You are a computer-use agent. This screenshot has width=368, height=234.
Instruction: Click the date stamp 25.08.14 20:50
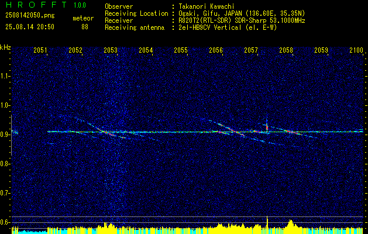30,27
